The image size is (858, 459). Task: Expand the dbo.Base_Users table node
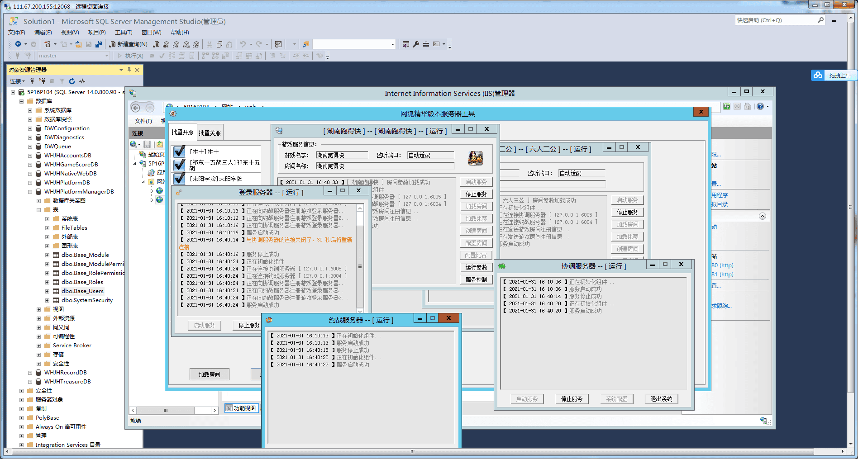coord(48,291)
